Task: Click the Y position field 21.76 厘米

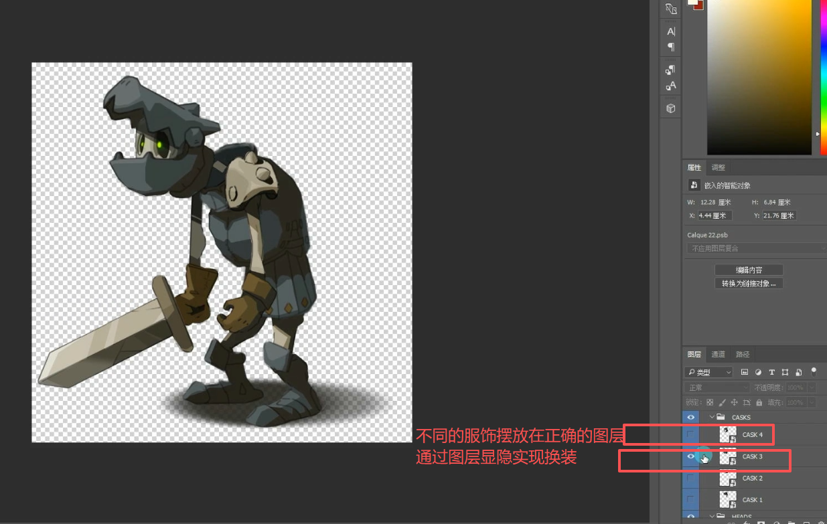Action: (779, 215)
